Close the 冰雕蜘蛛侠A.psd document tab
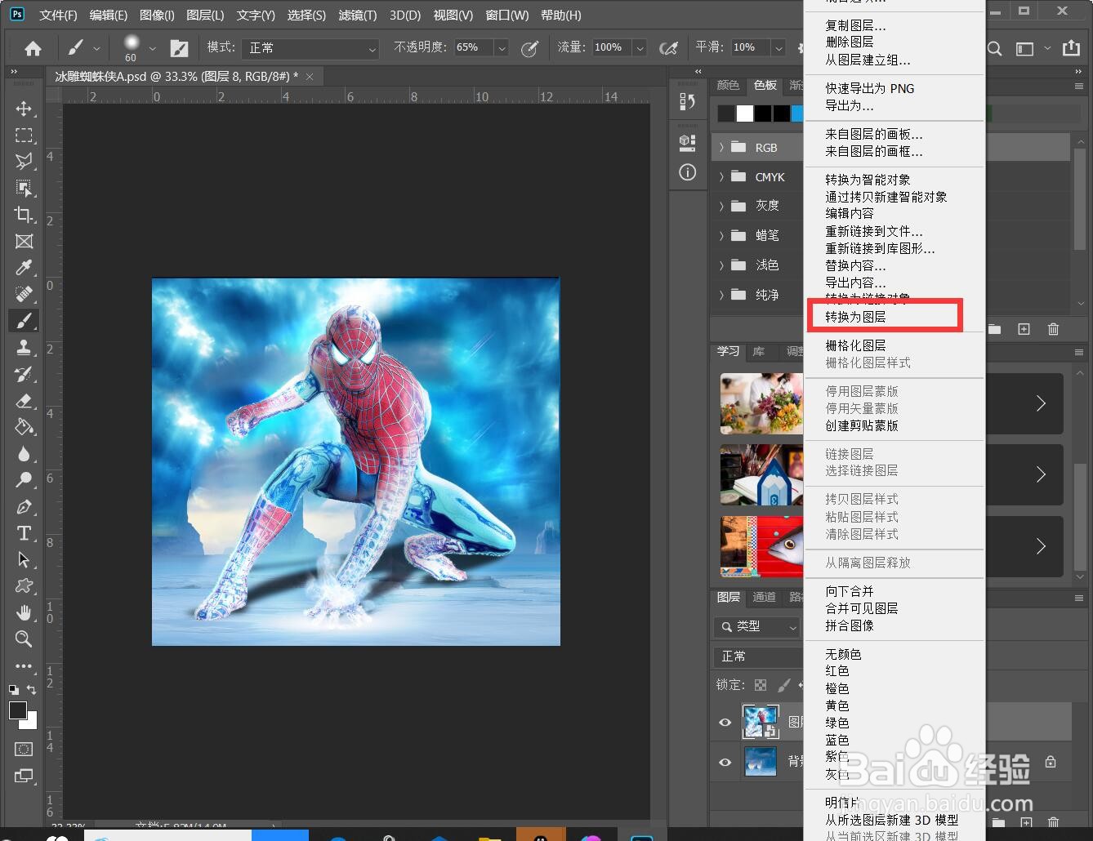This screenshot has width=1093, height=841. (x=310, y=77)
